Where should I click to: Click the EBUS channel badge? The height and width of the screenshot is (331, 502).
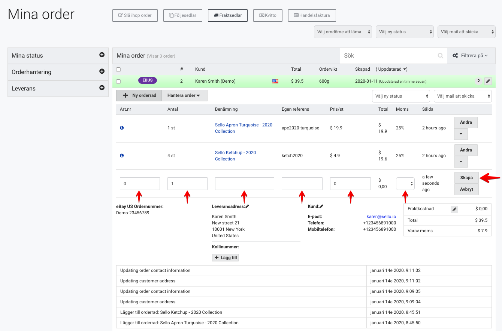tap(148, 80)
